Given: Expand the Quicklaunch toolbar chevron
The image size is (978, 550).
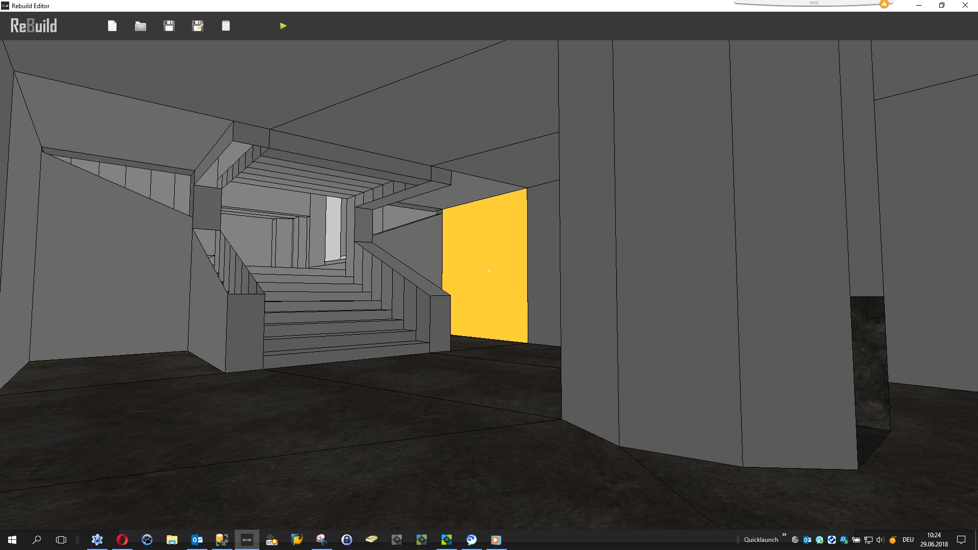Looking at the screenshot, I should click(784, 535).
